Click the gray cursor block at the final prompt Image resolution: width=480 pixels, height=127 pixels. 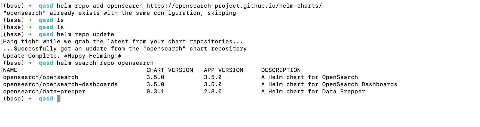(x=59, y=99)
